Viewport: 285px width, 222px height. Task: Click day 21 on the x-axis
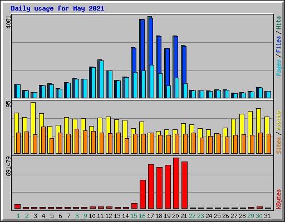184,216
